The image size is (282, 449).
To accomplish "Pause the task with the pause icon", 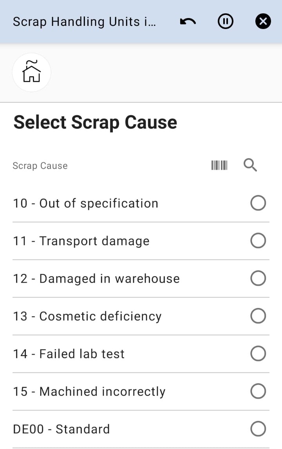I will [225, 22].
